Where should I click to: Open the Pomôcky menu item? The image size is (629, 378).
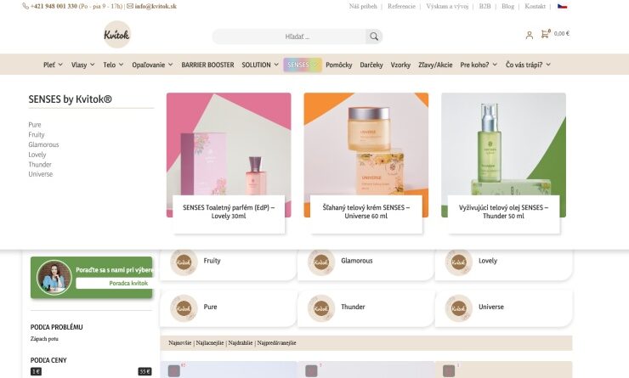coord(339,65)
